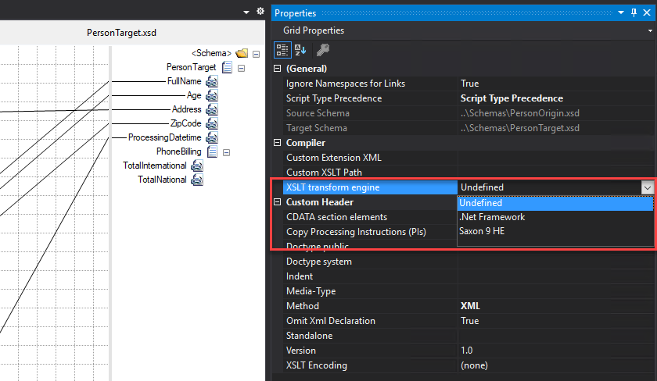Open the XSLT transform engine dropdown arrow
The image size is (657, 381).
pos(647,187)
